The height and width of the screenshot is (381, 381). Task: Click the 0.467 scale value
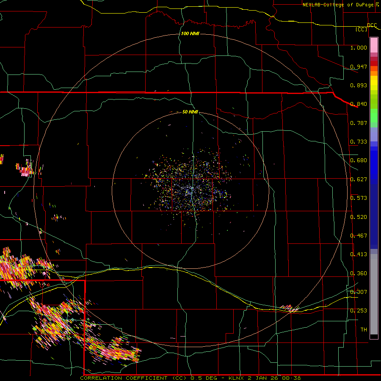pos(359,235)
